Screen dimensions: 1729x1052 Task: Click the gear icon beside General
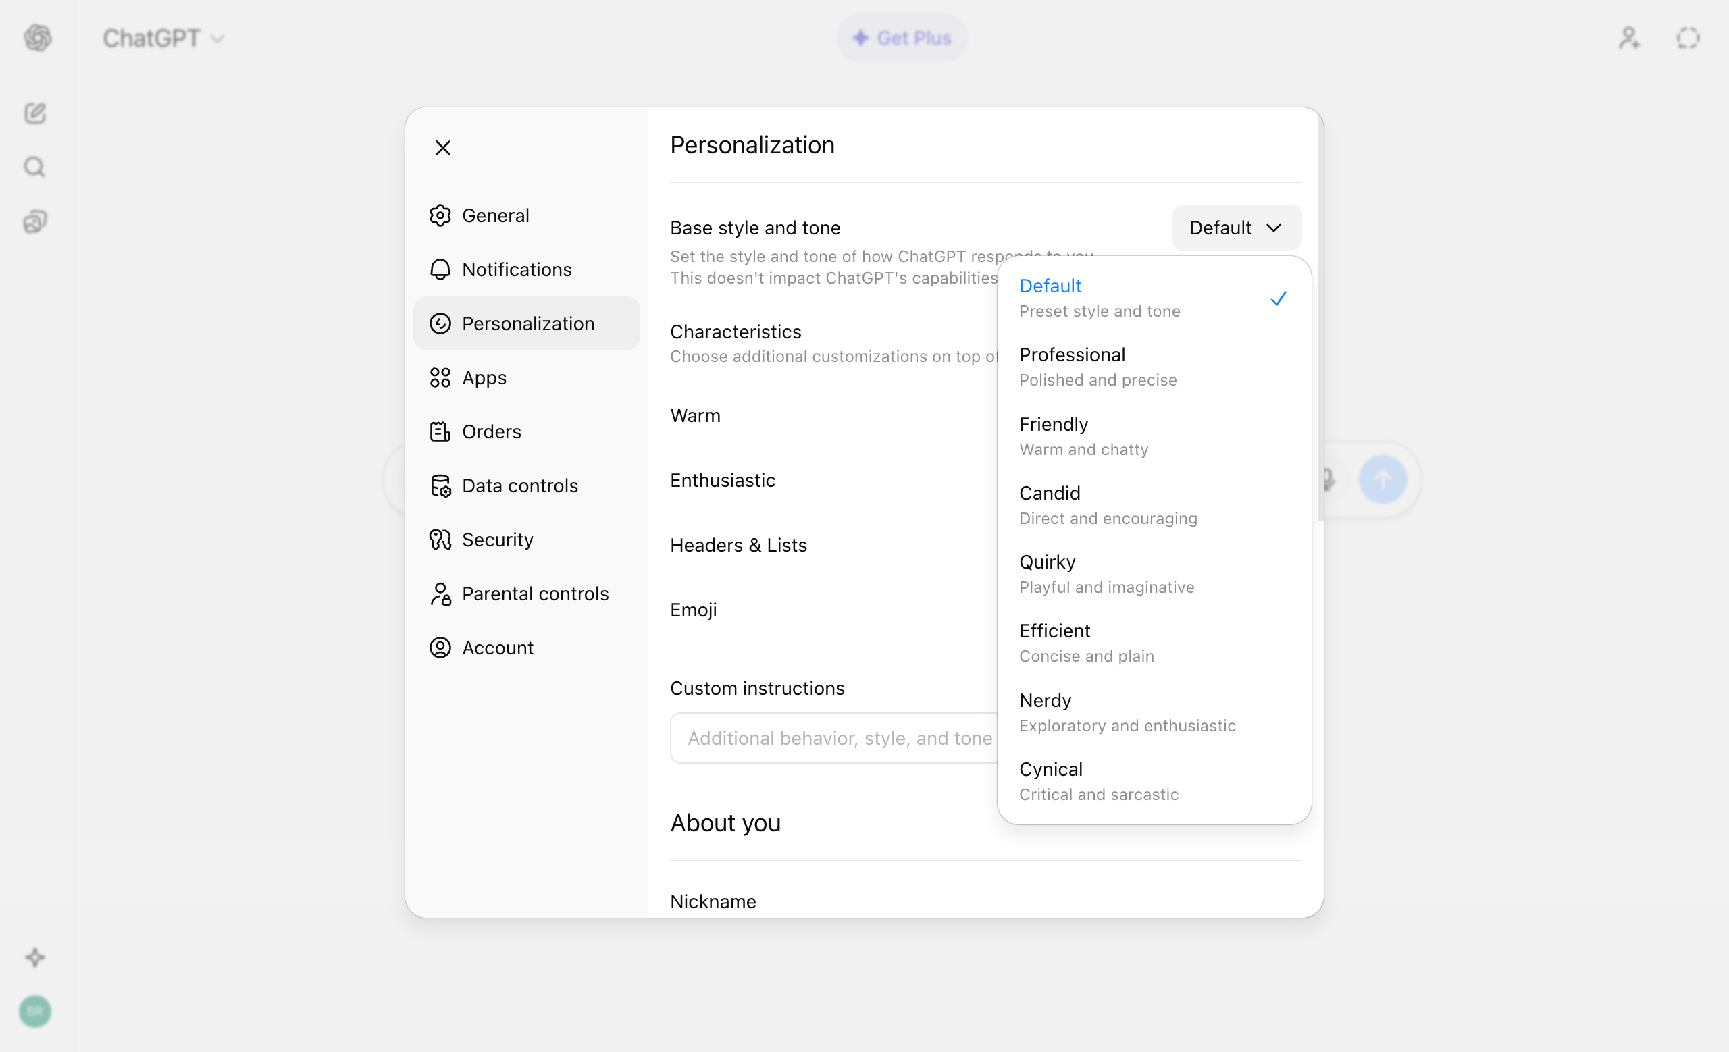coord(440,215)
